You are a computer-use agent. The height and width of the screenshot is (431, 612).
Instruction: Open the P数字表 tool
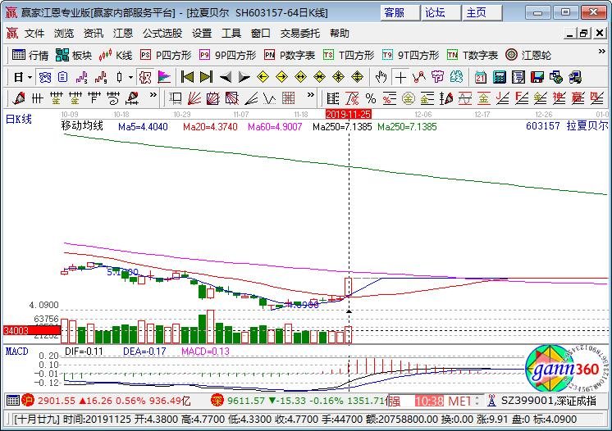point(290,56)
